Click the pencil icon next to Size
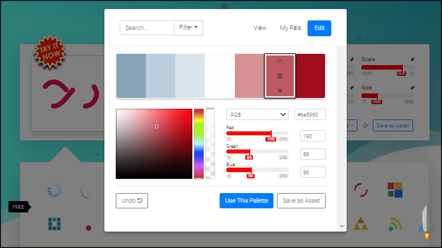Screen dimensions: 442x248 pyautogui.click(x=412, y=88)
